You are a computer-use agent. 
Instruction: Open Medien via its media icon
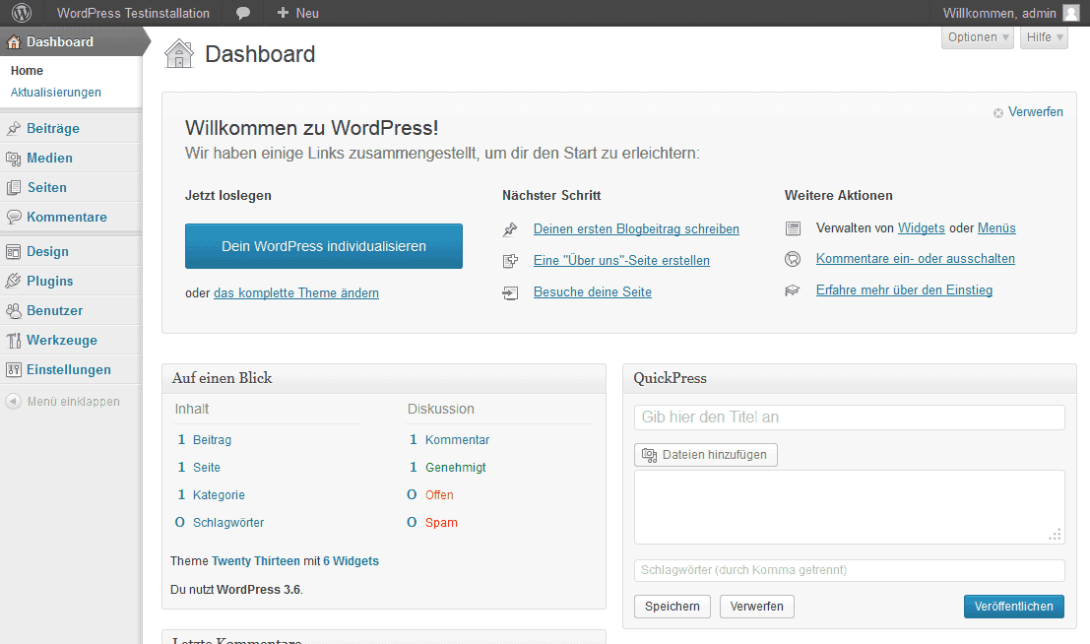(14, 158)
